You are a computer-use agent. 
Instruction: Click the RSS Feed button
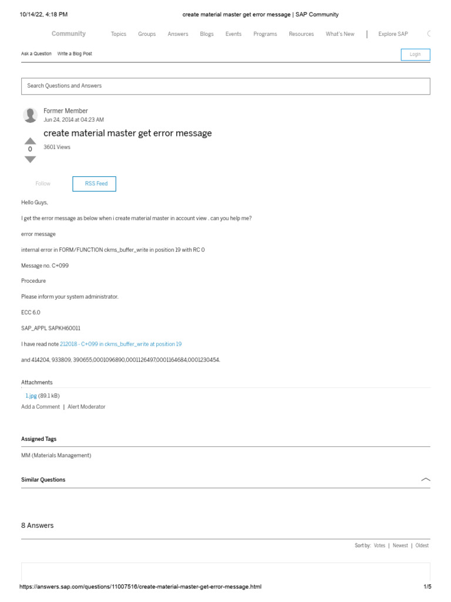pyautogui.click(x=94, y=184)
